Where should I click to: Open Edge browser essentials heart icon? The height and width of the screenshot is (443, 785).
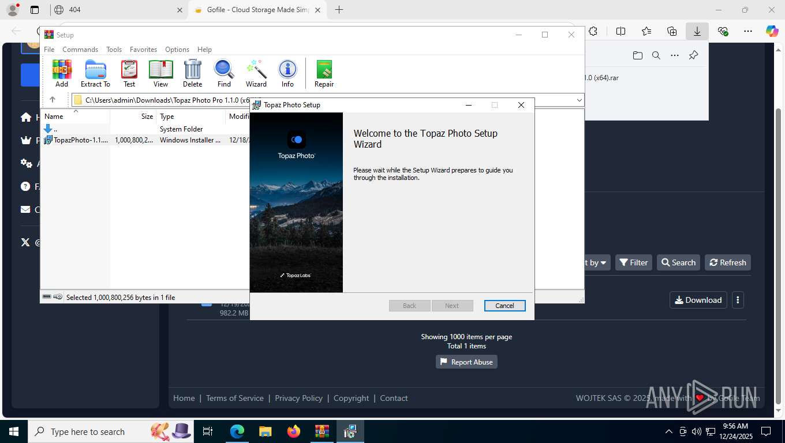(723, 31)
